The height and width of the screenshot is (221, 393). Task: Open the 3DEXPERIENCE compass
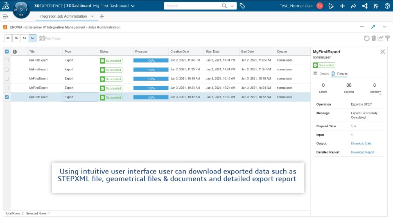21,9
